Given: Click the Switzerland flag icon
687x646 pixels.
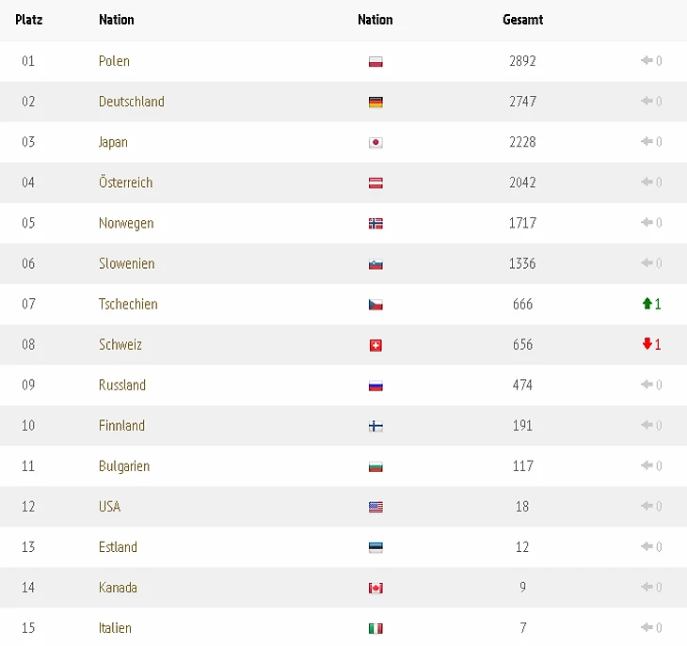Looking at the screenshot, I should (375, 345).
